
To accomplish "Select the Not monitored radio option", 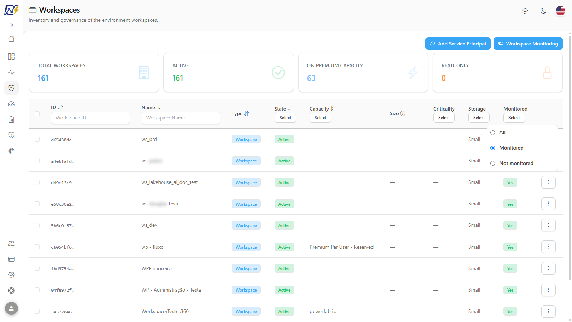I will [x=493, y=164].
